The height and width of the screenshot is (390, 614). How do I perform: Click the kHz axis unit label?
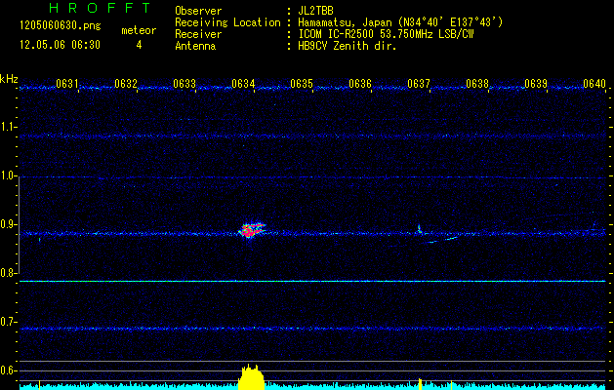point(9,78)
